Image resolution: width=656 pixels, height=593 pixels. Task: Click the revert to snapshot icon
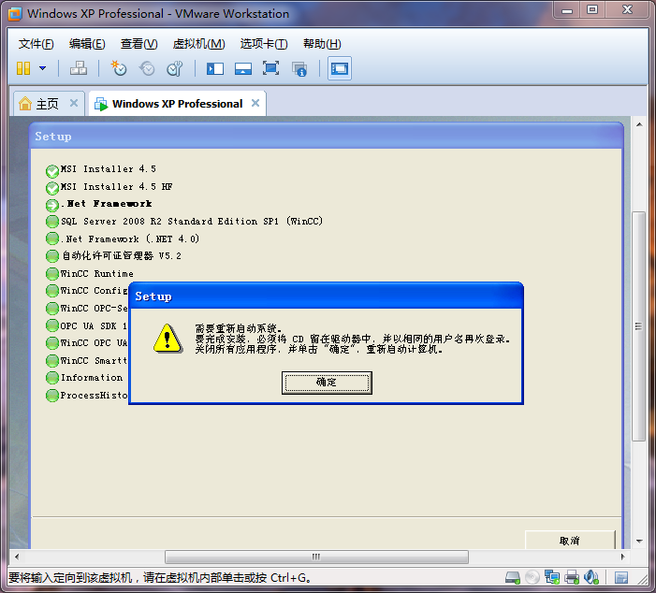tap(147, 68)
